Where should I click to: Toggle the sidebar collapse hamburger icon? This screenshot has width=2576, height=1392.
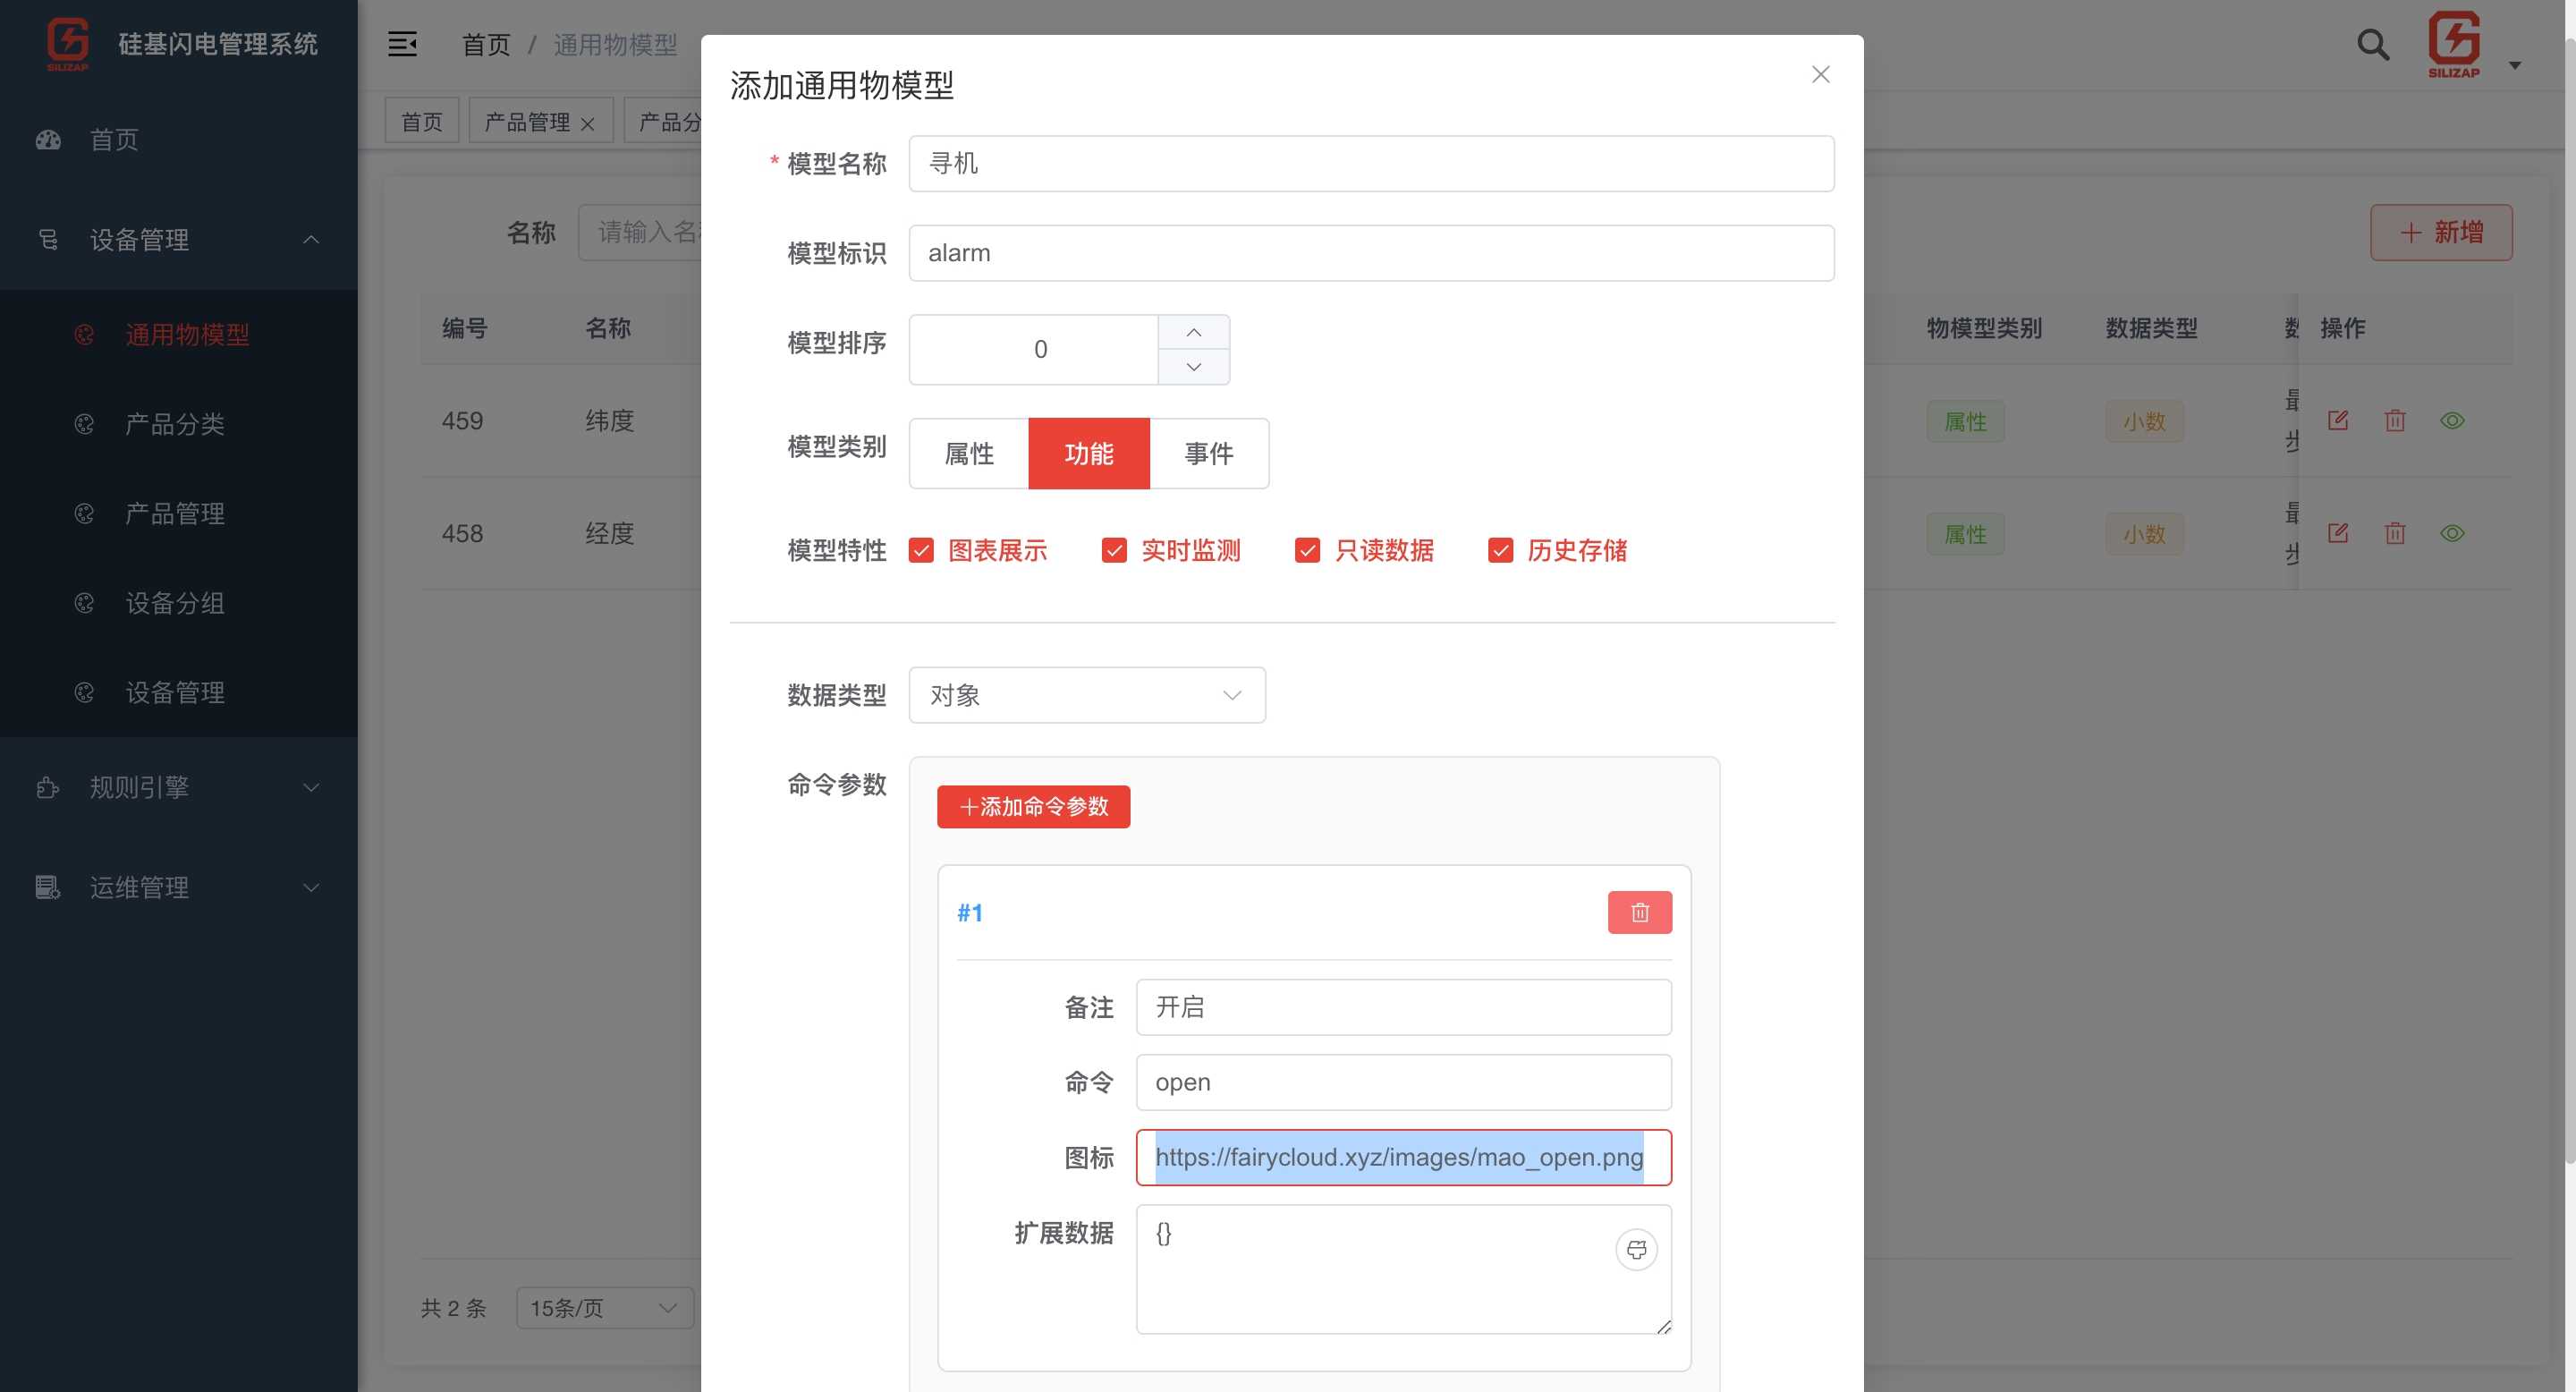tap(402, 44)
